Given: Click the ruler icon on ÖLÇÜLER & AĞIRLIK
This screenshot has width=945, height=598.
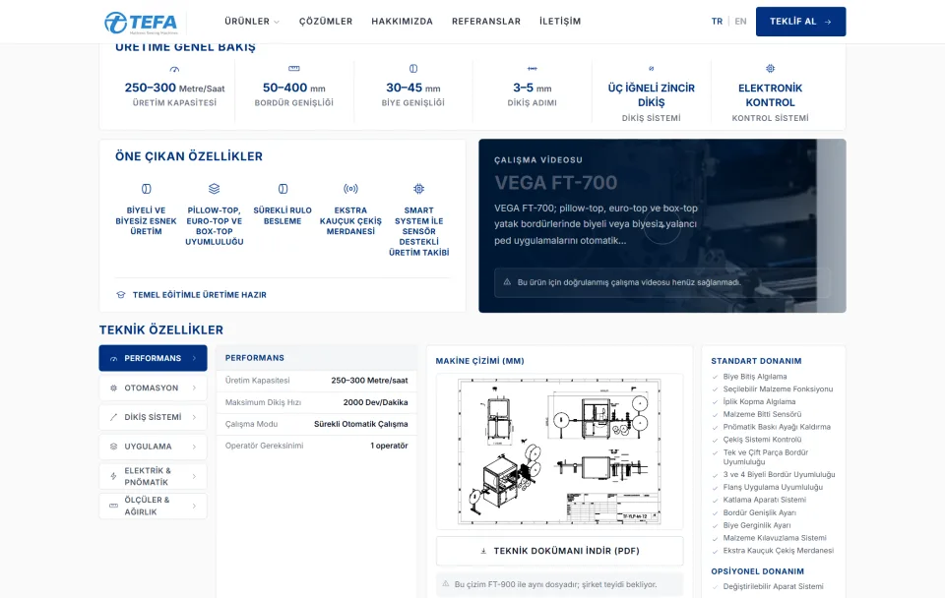Looking at the screenshot, I should click(113, 506).
